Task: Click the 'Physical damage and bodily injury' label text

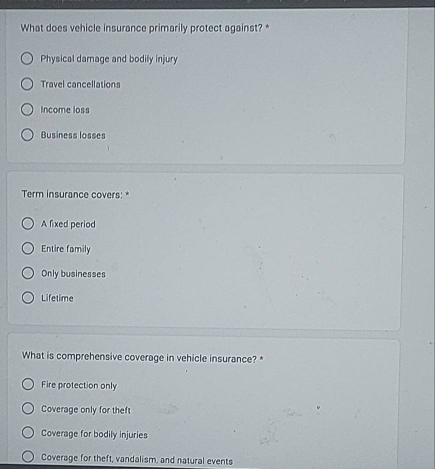Action: click(x=109, y=59)
